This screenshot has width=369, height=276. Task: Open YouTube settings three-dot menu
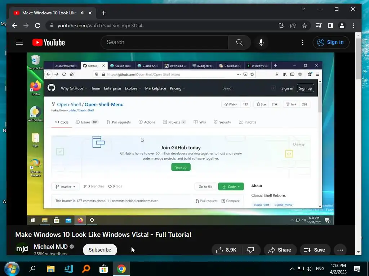(303, 42)
